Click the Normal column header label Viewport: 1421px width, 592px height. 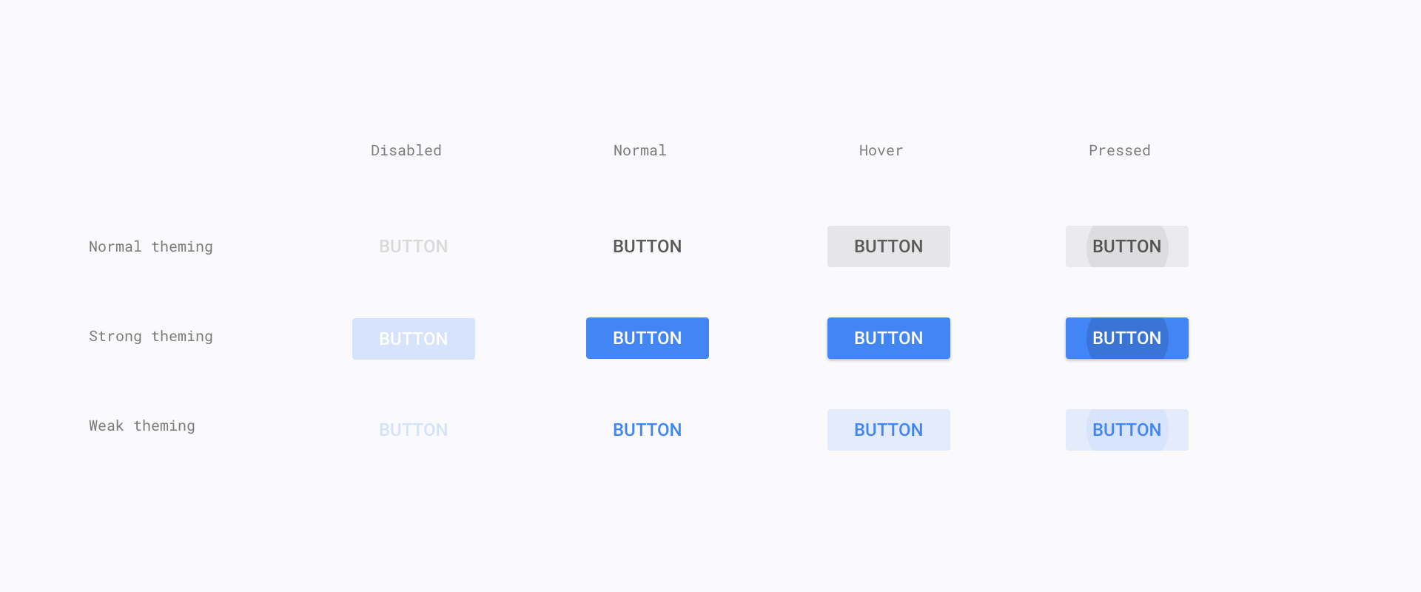pyautogui.click(x=639, y=151)
